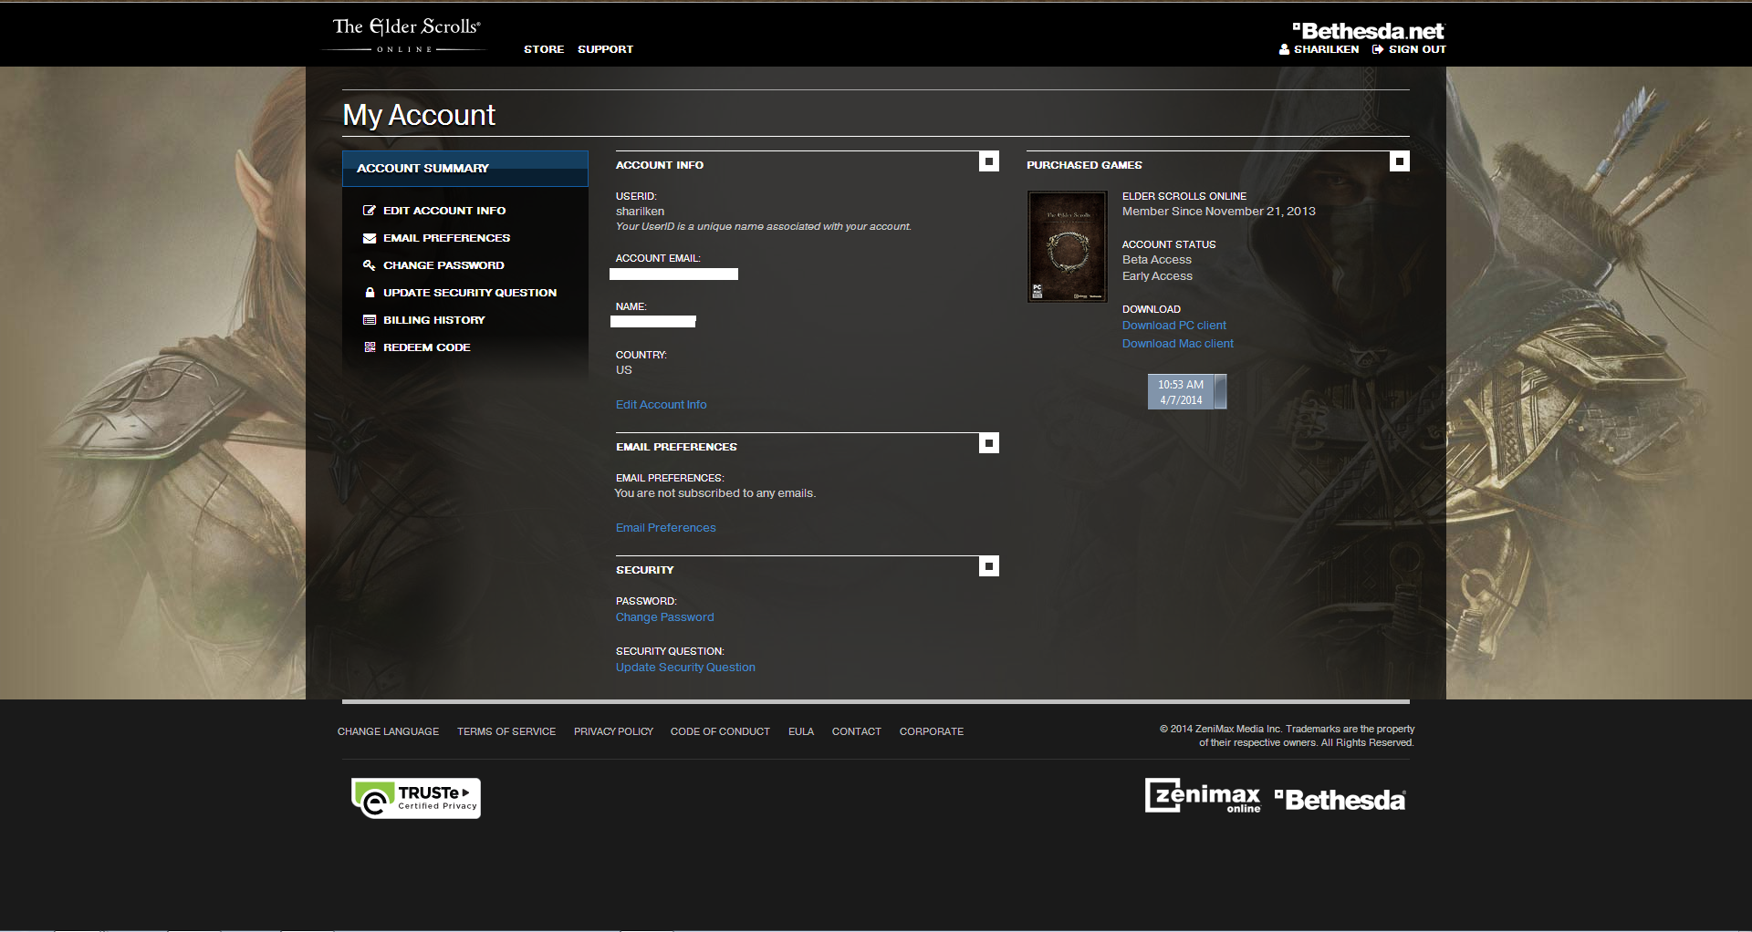Open the Corporate footer link
1752x932 pixels.
point(932,731)
